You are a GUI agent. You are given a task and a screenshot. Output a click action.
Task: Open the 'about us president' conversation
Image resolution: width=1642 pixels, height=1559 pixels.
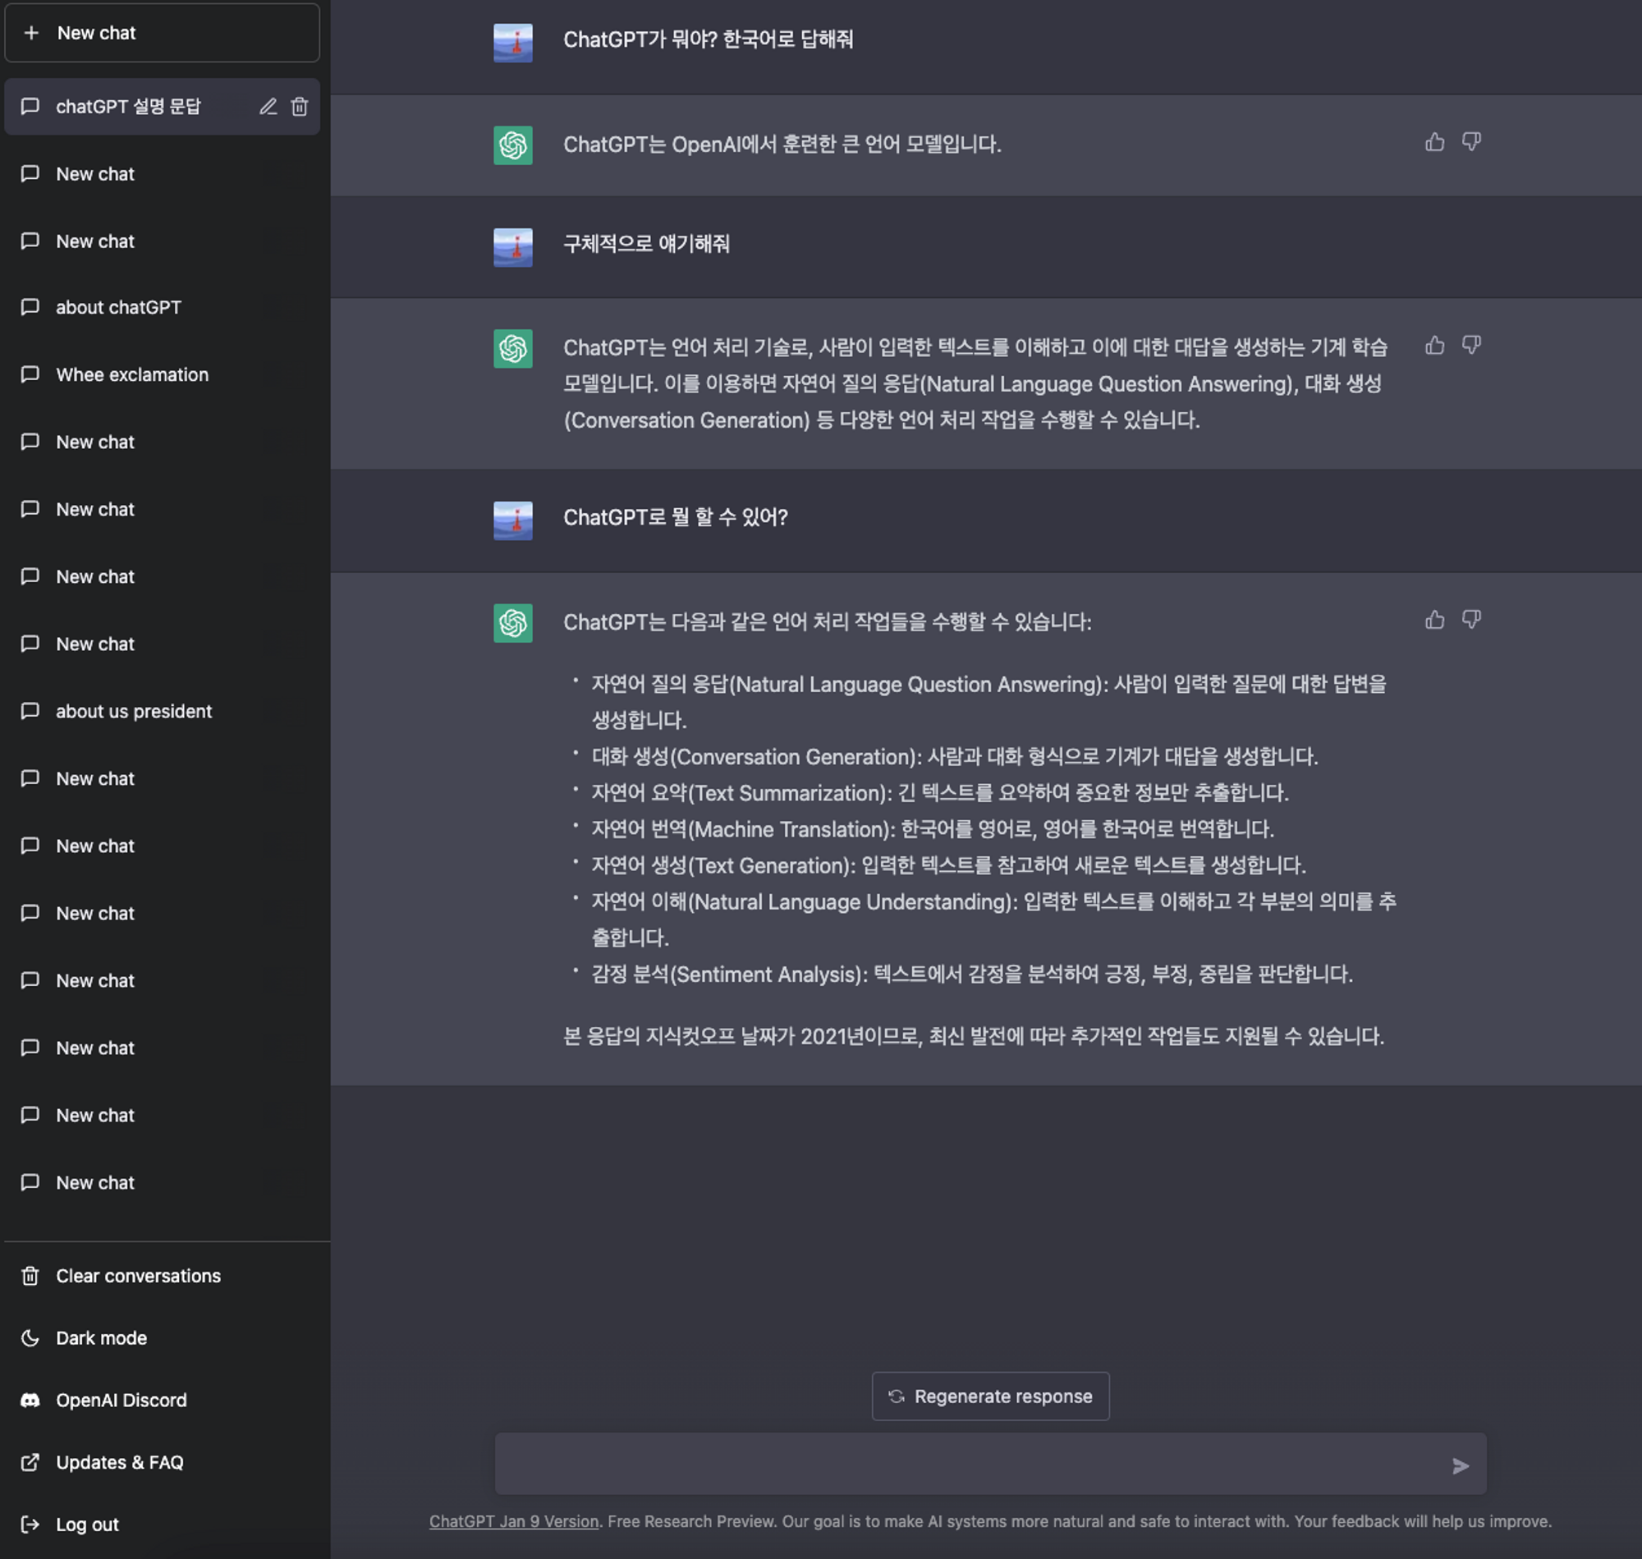pos(133,711)
